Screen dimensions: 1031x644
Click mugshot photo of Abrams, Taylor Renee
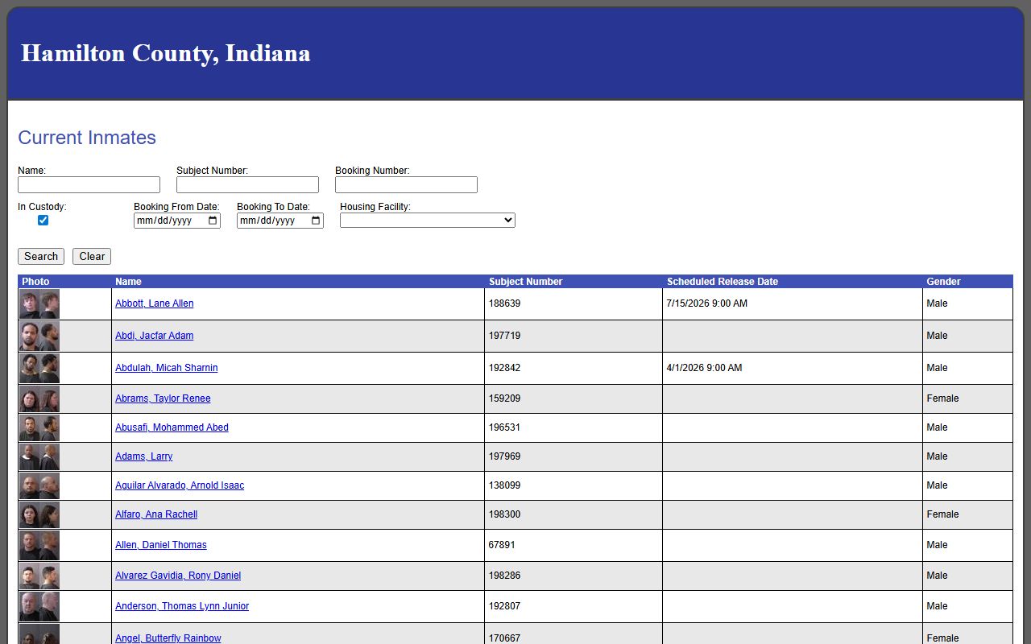click(x=39, y=399)
